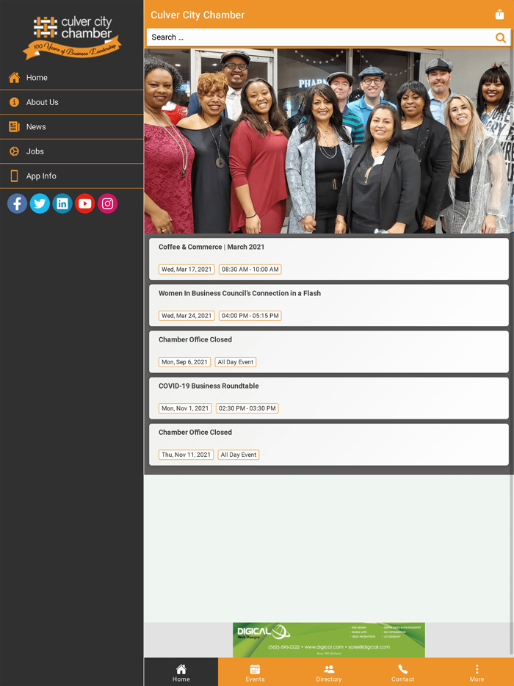514x686 pixels.
Task: Switch to the Directory bottom tab
Action: point(329,673)
